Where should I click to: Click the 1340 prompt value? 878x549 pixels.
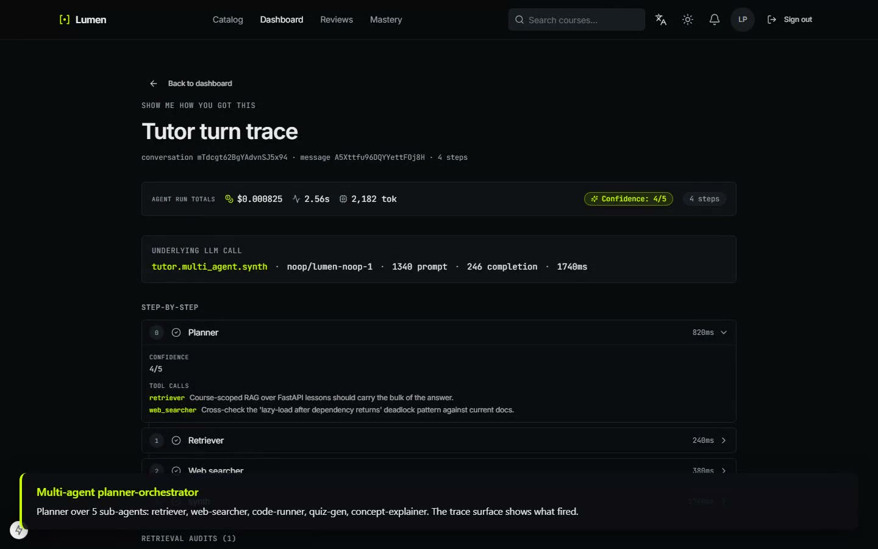[419, 267]
